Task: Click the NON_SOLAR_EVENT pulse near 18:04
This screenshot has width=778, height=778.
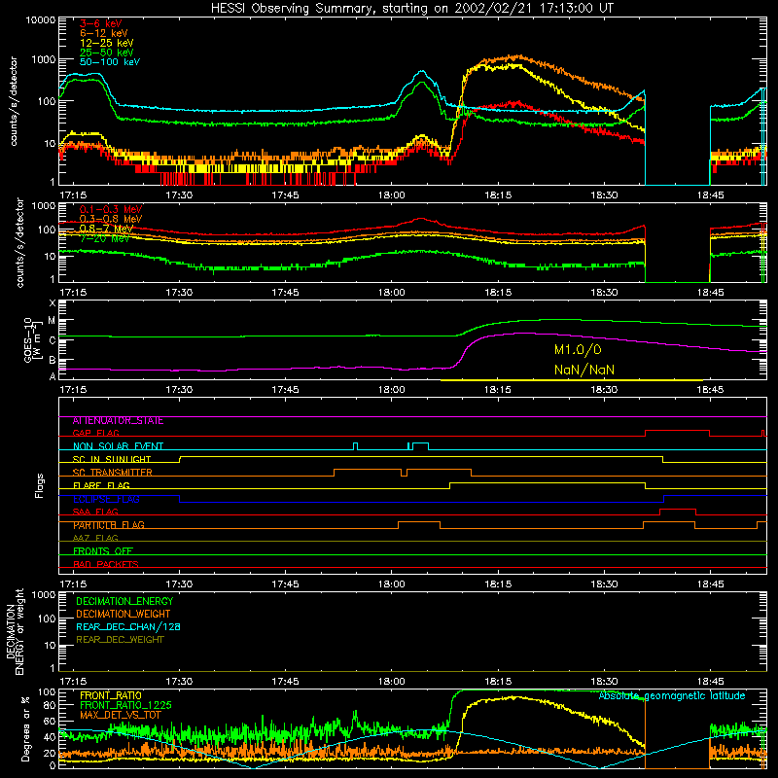Action: click(x=421, y=443)
